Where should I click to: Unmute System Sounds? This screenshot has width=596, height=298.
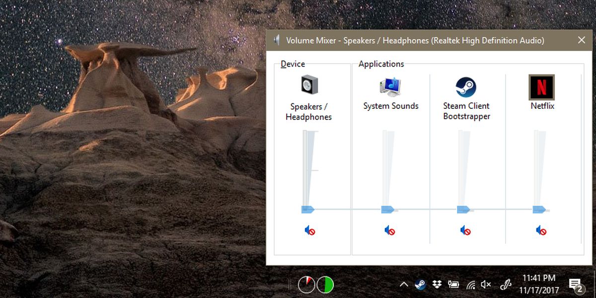tap(390, 230)
